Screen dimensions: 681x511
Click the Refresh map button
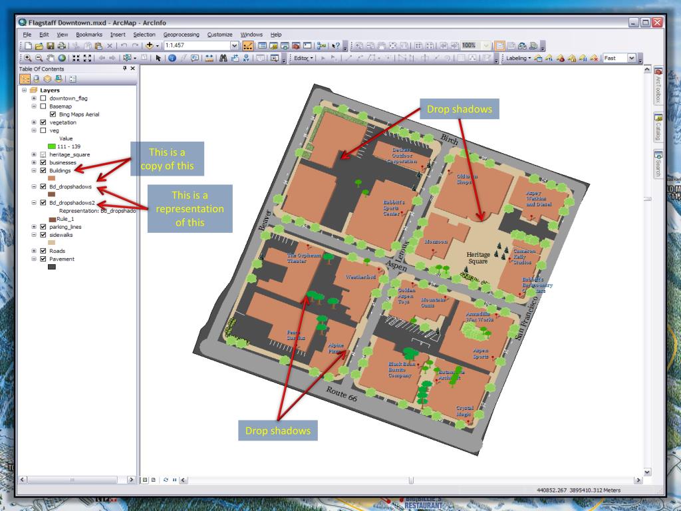[x=166, y=480]
